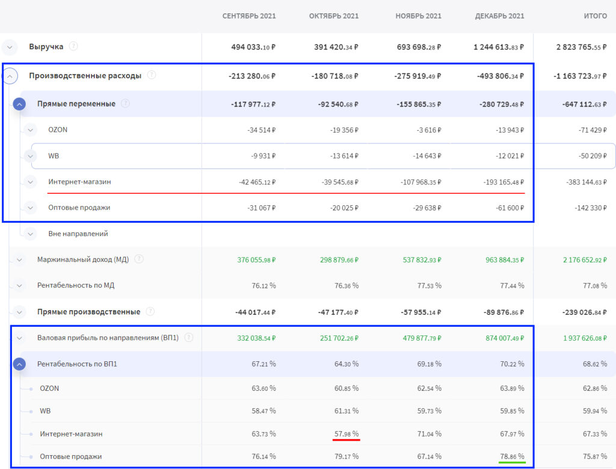
Task: Show the hint for Маржинальный доход (МД)
Action: 139,259
